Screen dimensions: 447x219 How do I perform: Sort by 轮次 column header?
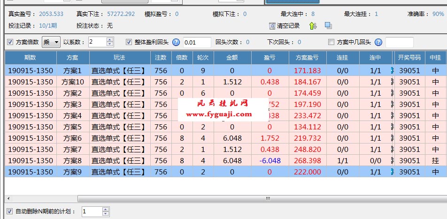point(203,58)
